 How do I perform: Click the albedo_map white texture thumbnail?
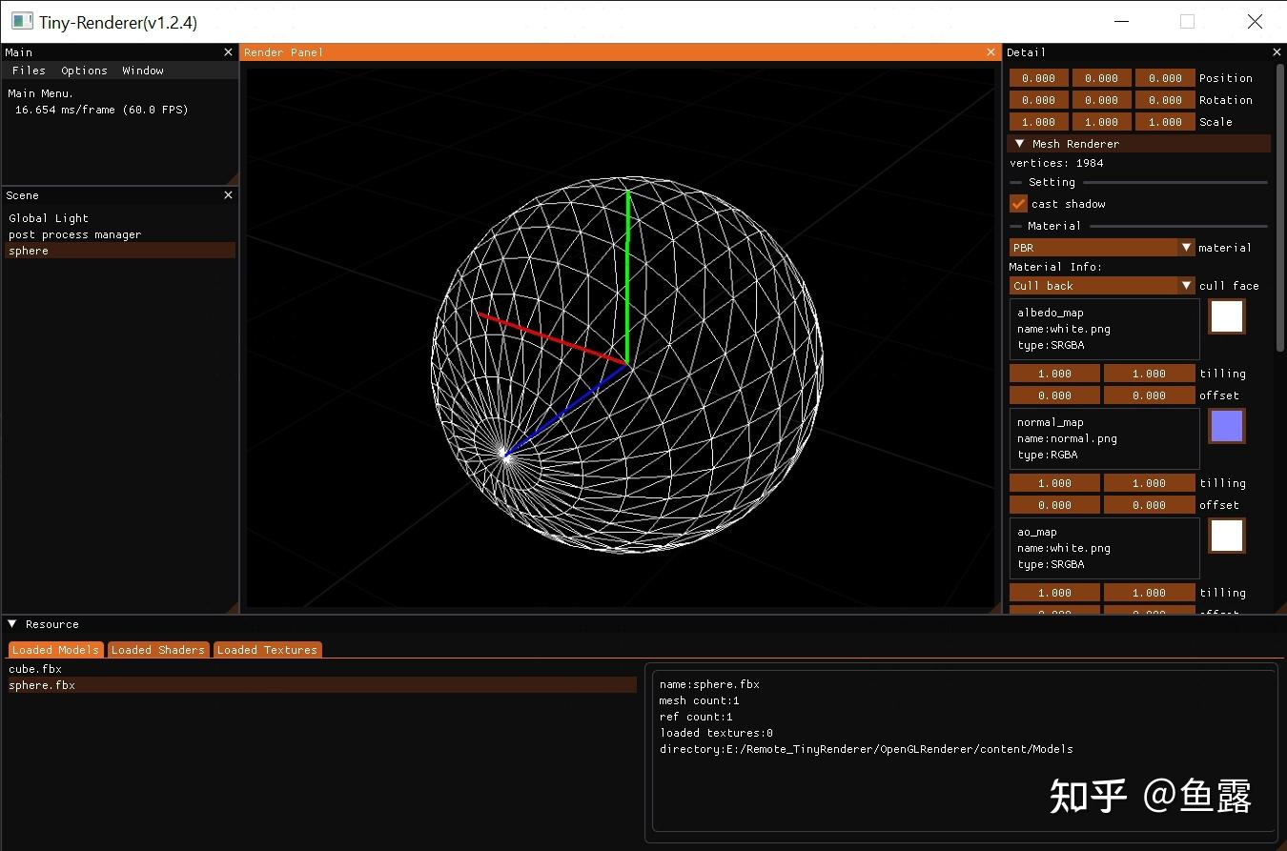1226,316
